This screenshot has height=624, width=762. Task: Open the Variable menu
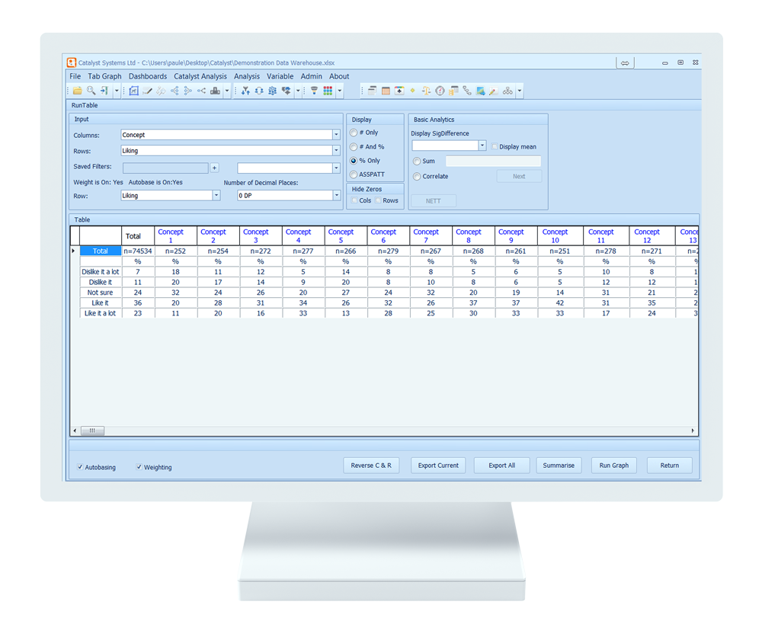280,76
